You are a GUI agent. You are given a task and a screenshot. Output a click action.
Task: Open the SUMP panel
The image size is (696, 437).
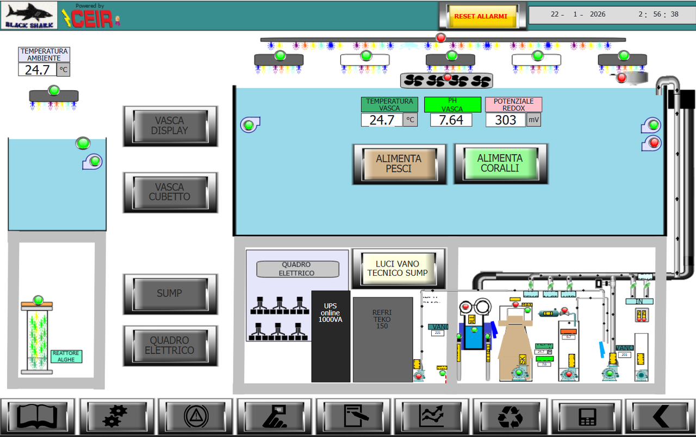point(170,293)
